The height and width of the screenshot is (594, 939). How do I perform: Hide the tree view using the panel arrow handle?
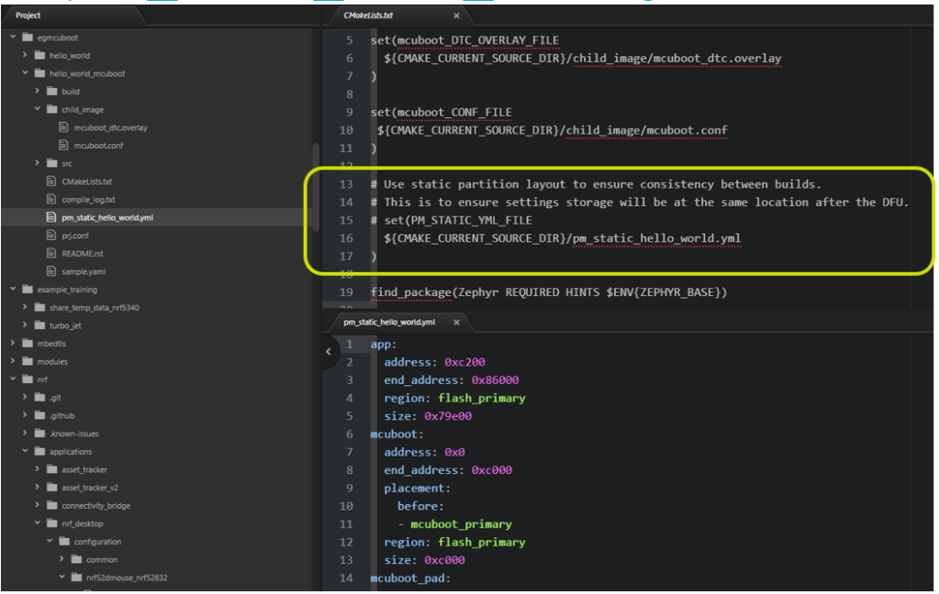(x=329, y=351)
